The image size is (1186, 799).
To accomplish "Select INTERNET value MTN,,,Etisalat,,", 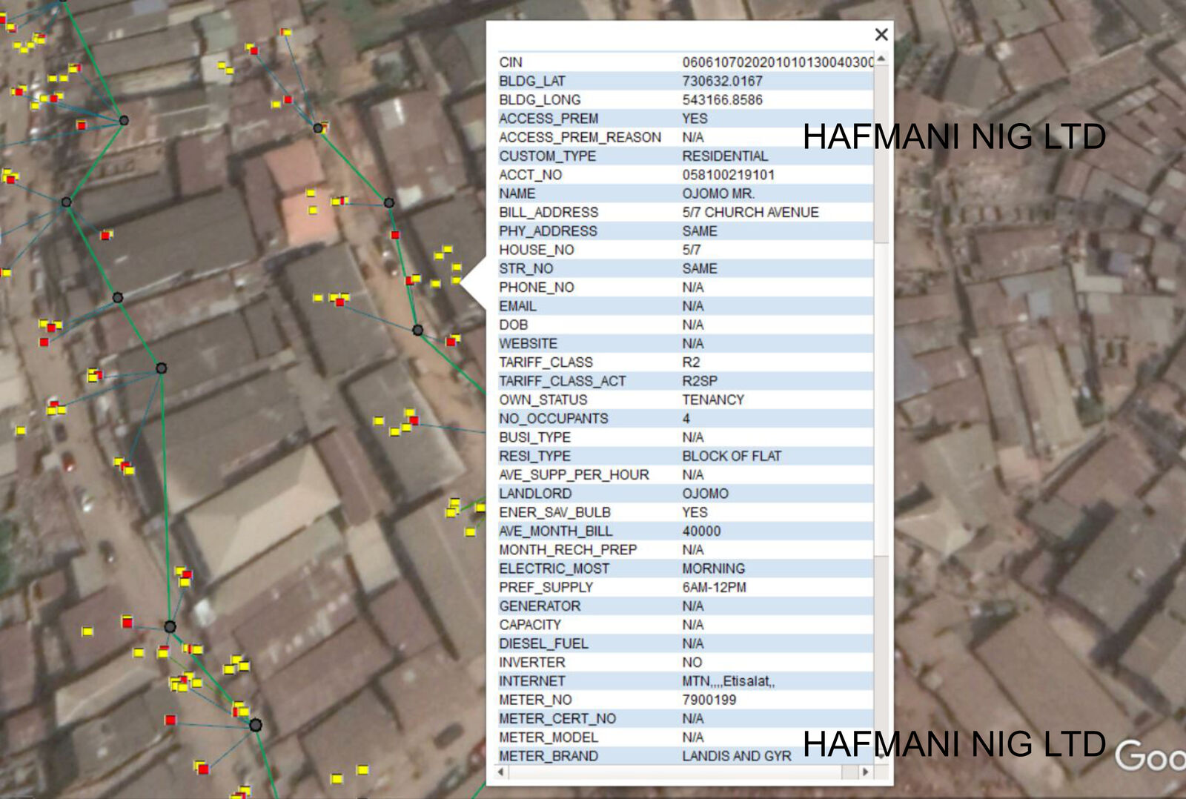I will (x=728, y=681).
